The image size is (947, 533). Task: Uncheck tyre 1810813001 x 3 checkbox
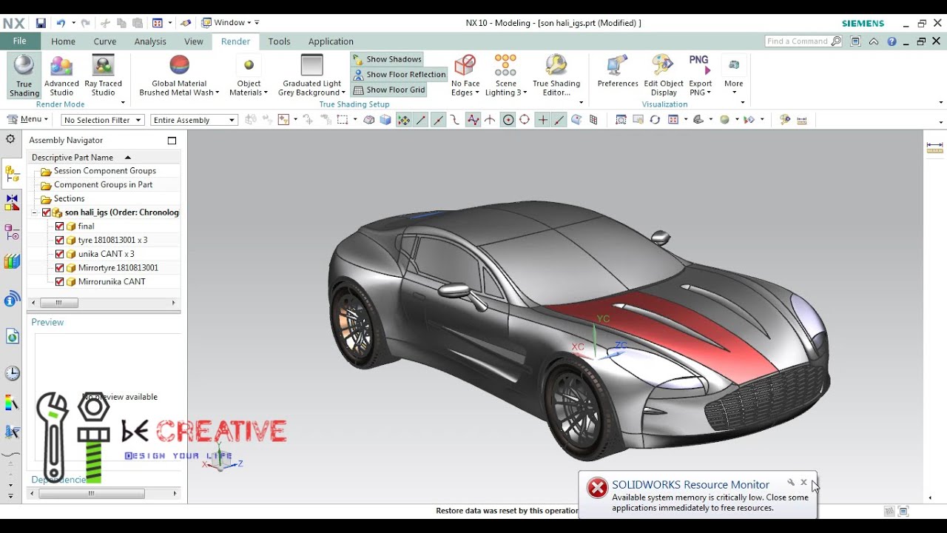coord(60,240)
